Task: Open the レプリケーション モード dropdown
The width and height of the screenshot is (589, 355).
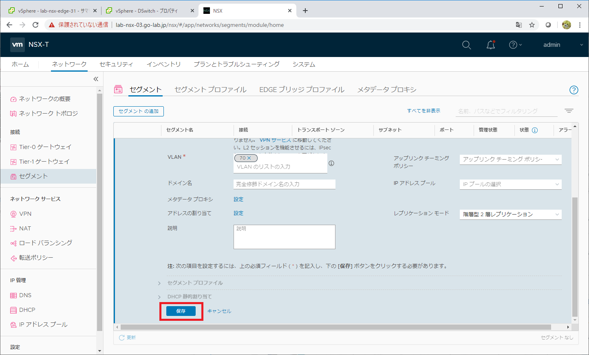Action: pos(510,214)
